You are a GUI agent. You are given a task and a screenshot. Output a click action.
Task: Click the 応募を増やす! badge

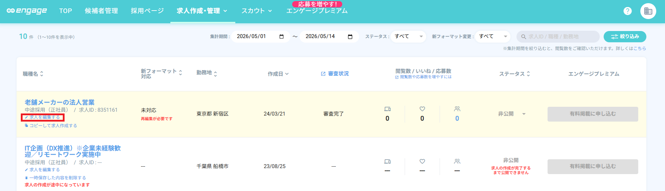click(x=317, y=4)
